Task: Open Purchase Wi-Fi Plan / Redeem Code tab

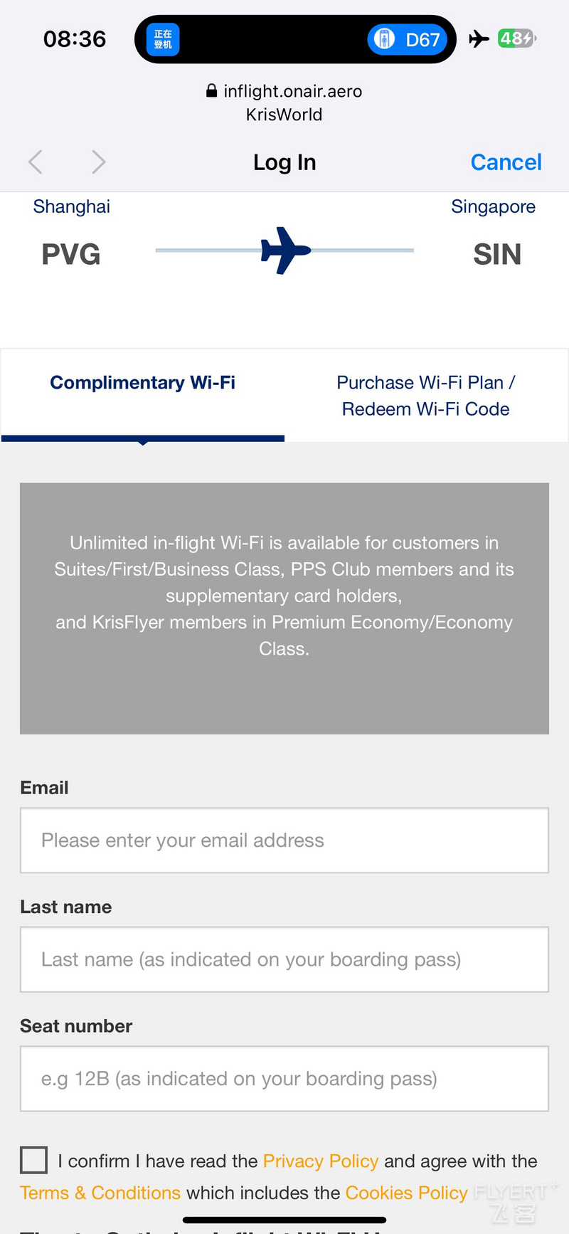Action: [x=426, y=396]
